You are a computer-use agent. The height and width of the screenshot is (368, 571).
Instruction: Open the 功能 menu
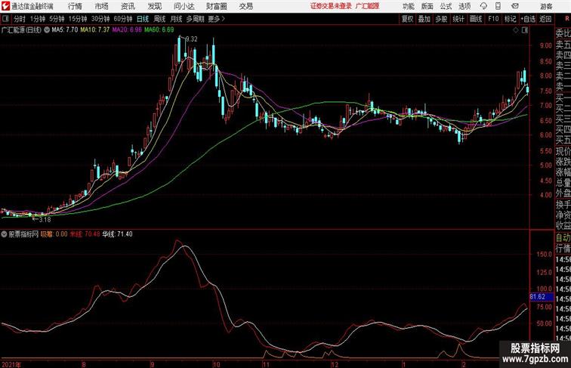408,6
